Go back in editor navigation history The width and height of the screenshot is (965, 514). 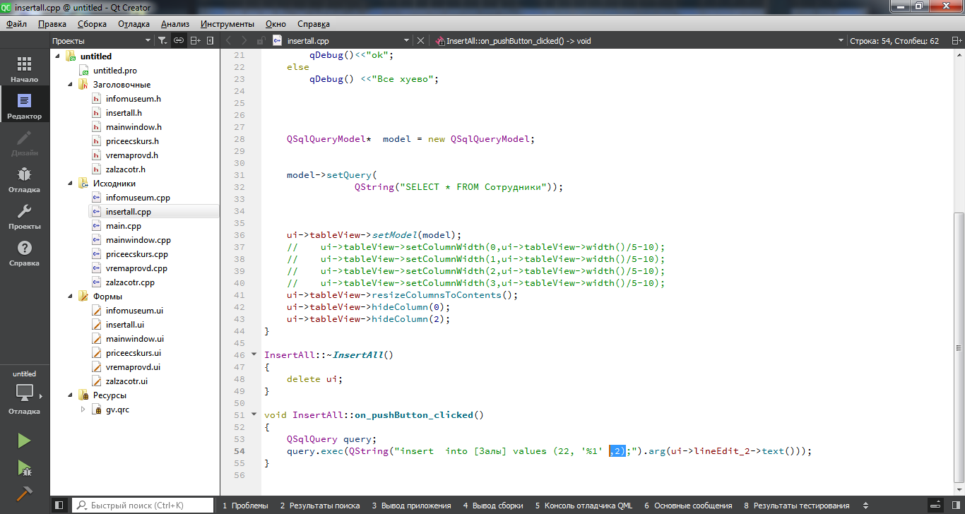229,41
